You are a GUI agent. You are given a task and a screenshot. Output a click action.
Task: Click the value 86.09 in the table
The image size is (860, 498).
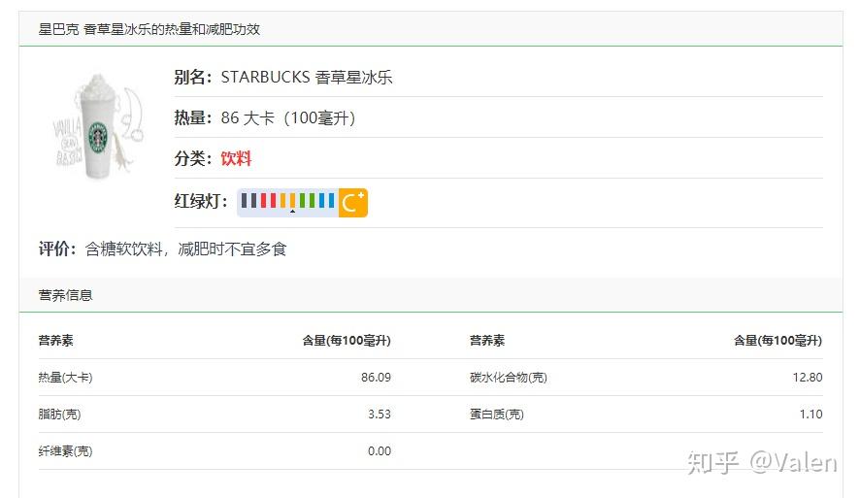376,378
